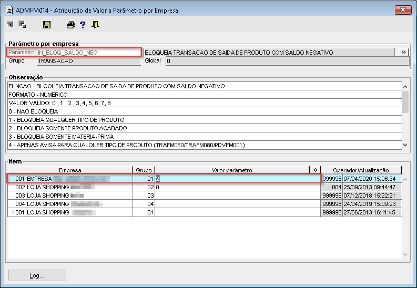Click the Empresa column header

[x=70, y=170]
